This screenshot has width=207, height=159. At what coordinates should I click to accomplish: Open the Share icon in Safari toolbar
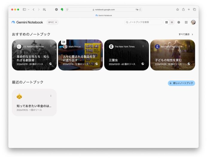coord(183,9)
